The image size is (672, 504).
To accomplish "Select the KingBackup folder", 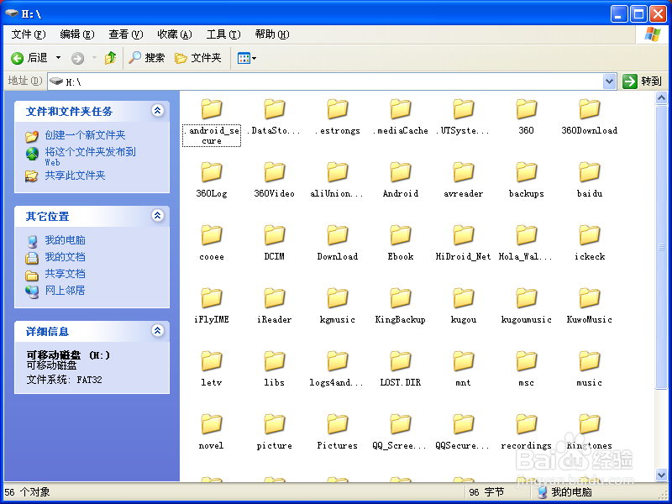I will click(401, 306).
